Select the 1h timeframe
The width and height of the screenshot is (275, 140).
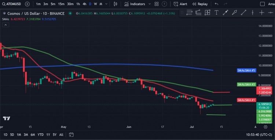(78, 4)
